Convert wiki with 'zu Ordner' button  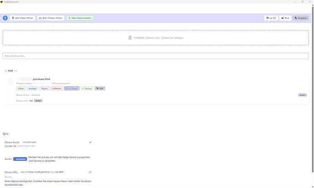pyautogui.click(x=72, y=89)
